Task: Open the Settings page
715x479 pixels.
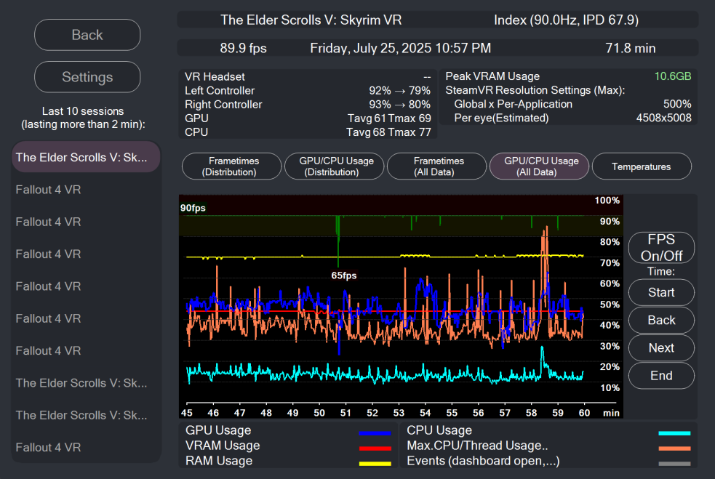Action: tap(87, 77)
